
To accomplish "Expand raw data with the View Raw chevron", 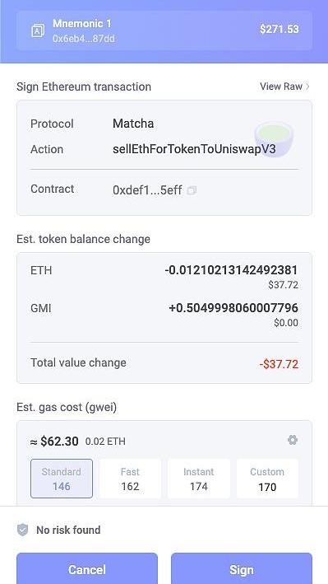I will (307, 86).
